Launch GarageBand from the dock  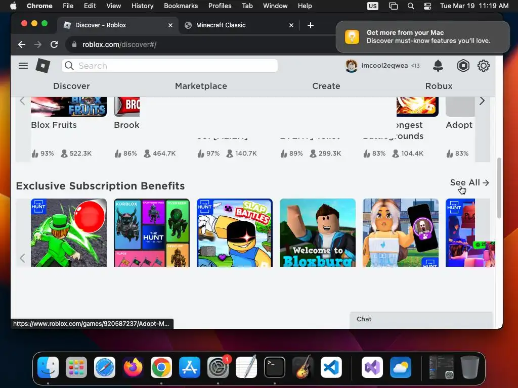pos(303,367)
